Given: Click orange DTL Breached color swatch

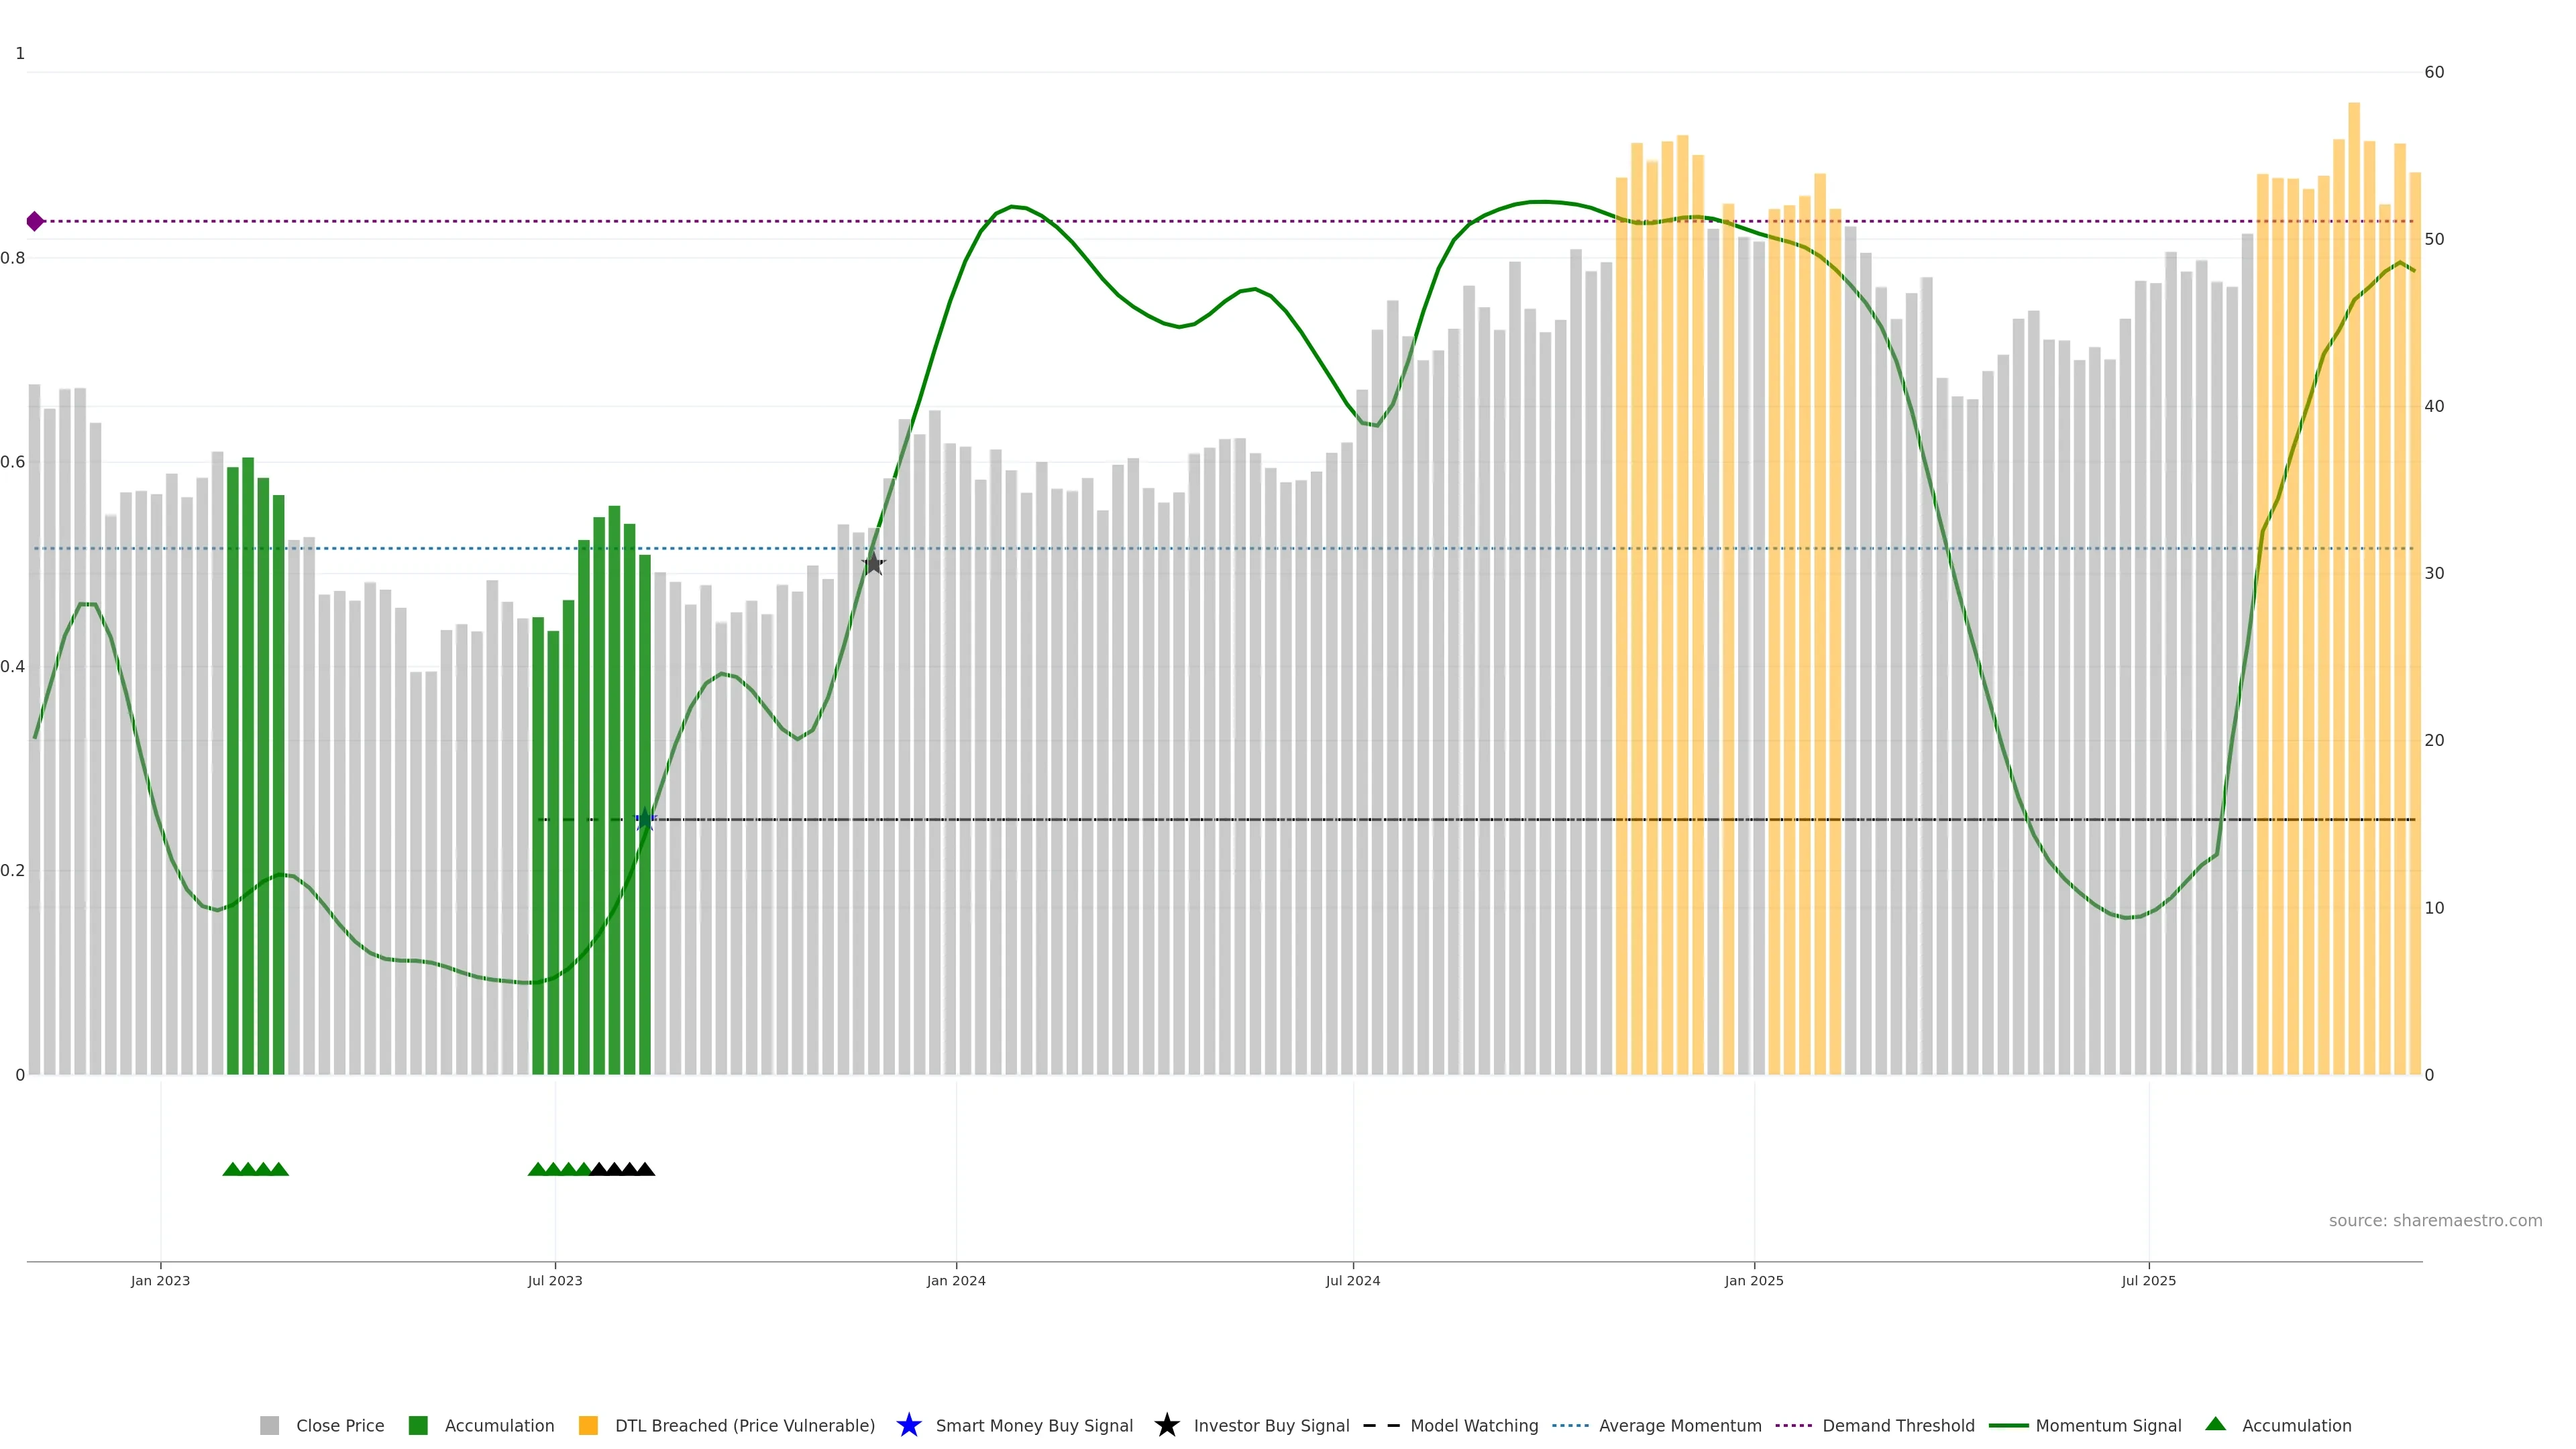Looking at the screenshot, I should 588,1425.
